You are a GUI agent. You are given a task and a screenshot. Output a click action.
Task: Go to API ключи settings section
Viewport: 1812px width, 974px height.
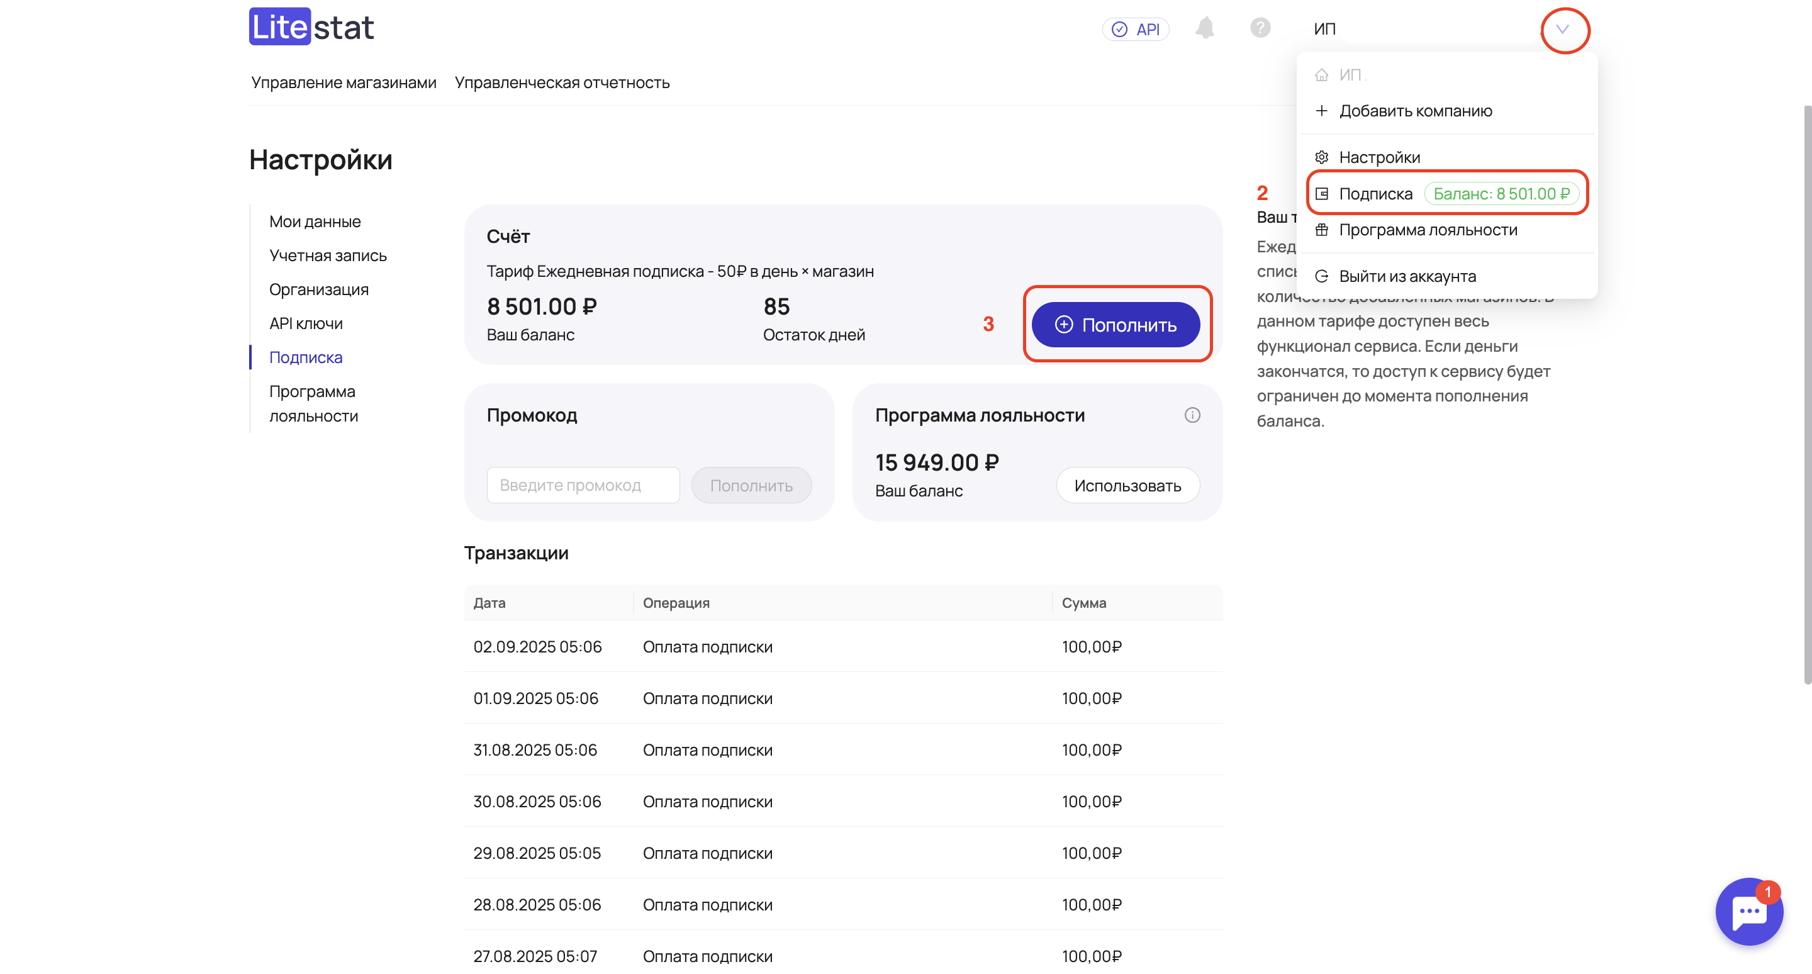click(306, 323)
